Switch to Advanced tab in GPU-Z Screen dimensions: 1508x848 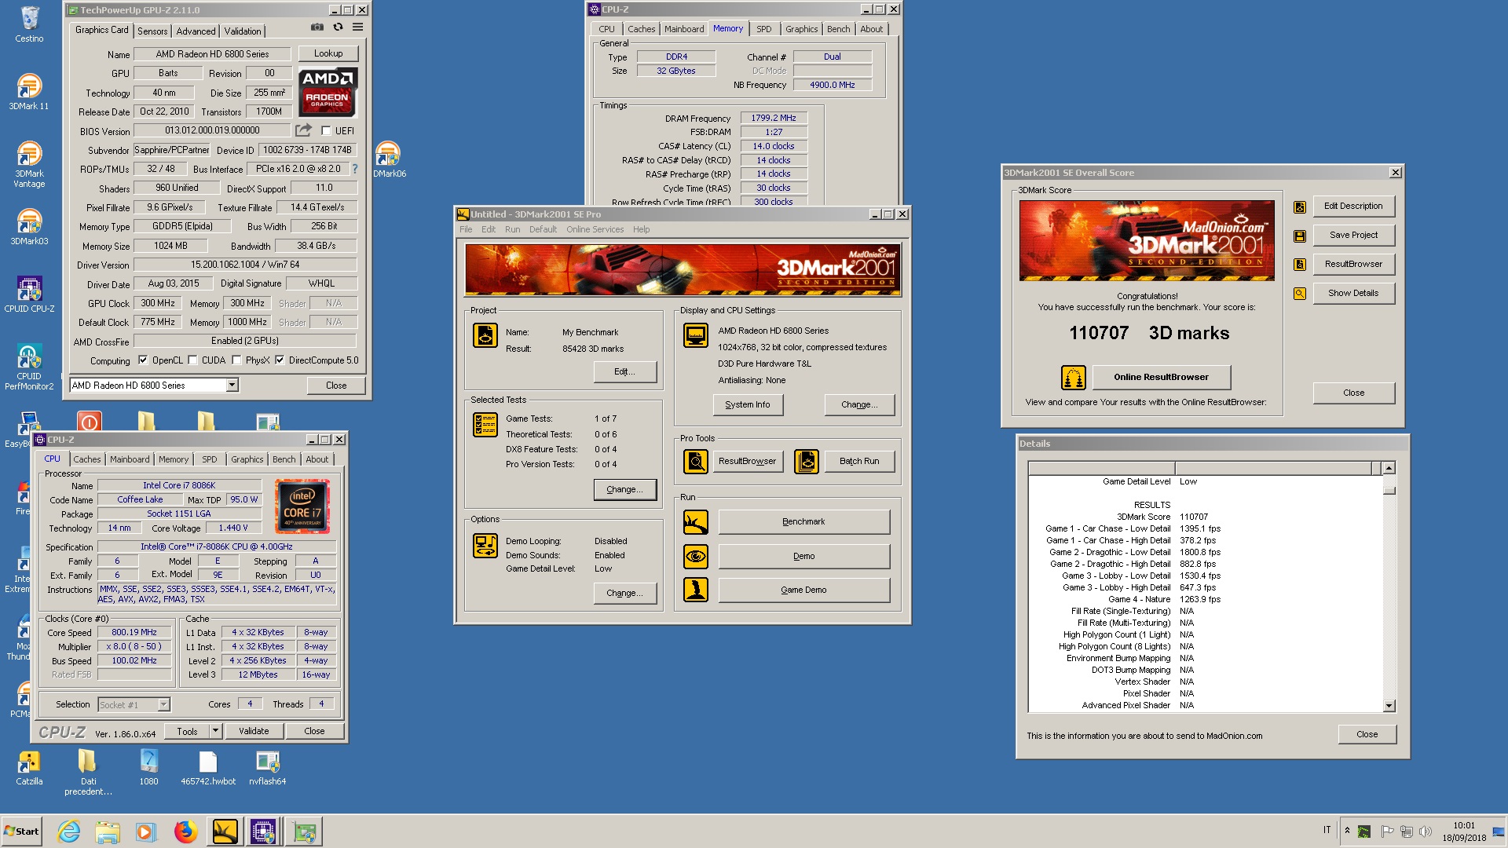coord(196,31)
